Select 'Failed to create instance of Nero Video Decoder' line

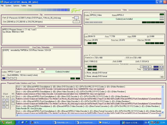click(88, 94)
